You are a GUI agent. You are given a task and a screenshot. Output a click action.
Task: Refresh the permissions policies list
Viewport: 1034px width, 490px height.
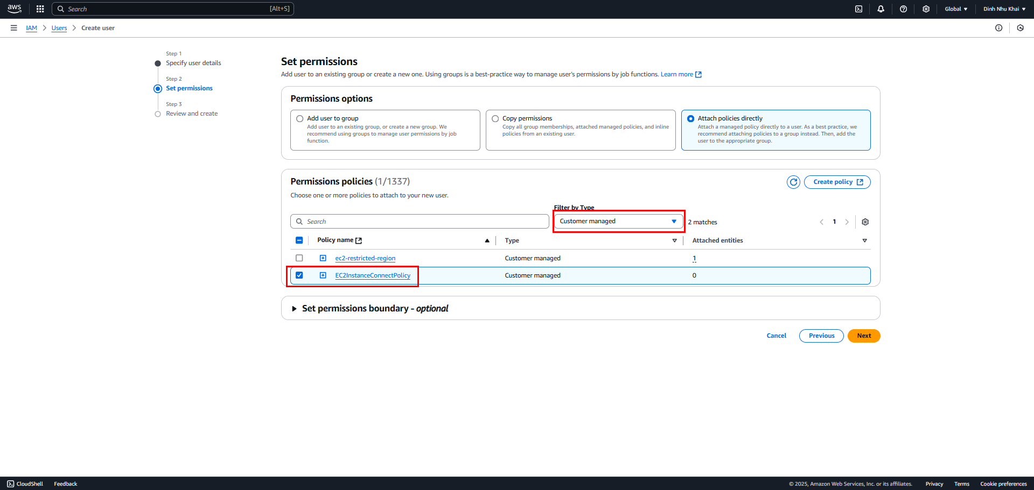[793, 182]
